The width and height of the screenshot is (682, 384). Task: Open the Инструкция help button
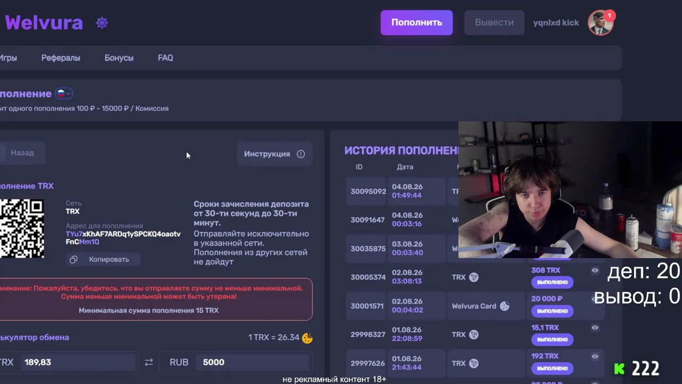point(274,154)
